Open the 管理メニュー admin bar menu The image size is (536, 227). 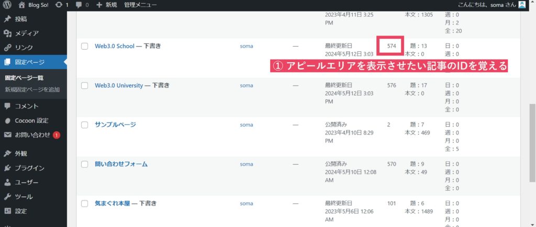click(x=140, y=5)
